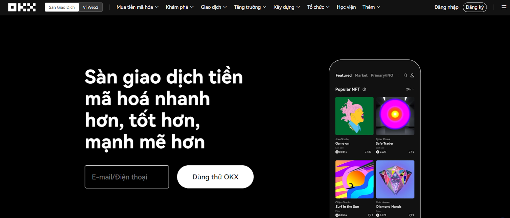The width and height of the screenshot is (510, 218).
Task: Switch to Sàn Giao Dịch mode
Action: pos(62,7)
